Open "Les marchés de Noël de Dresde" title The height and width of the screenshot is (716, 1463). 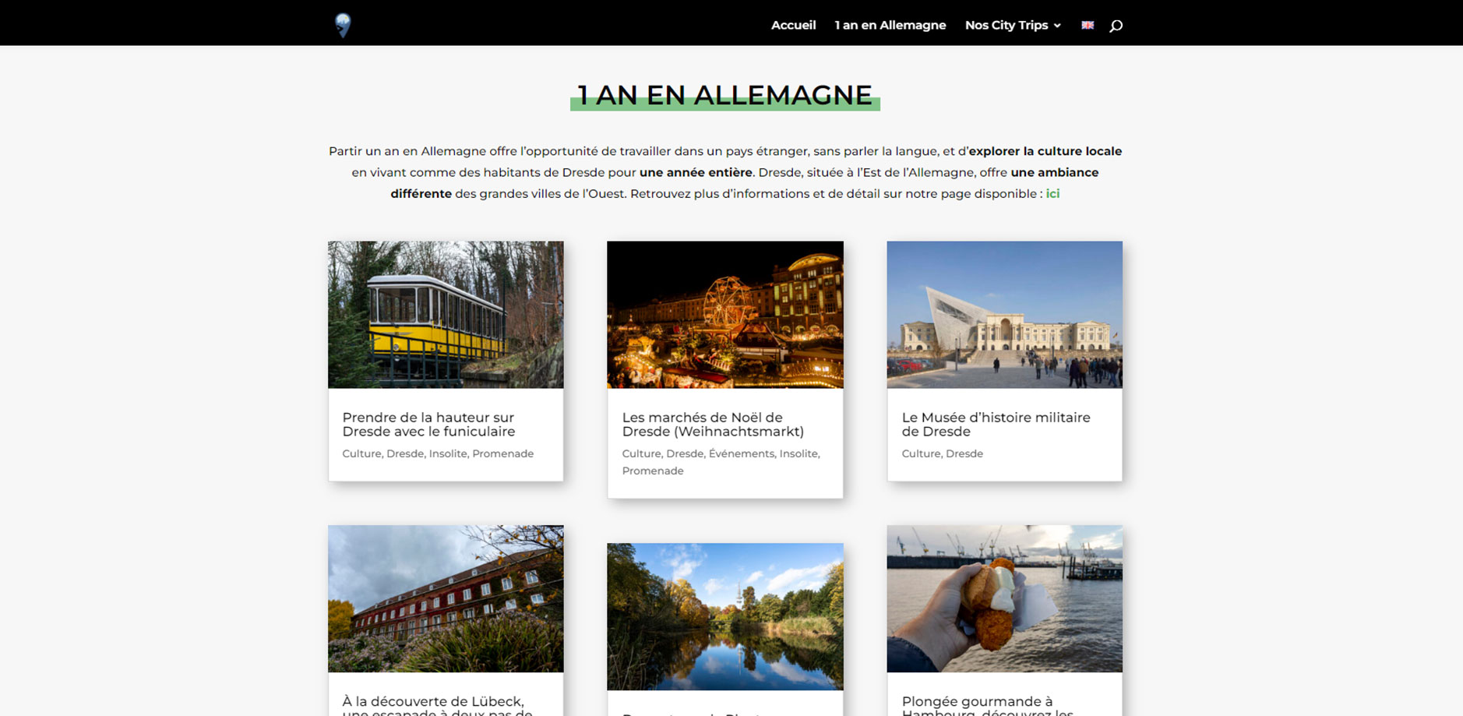(712, 425)
